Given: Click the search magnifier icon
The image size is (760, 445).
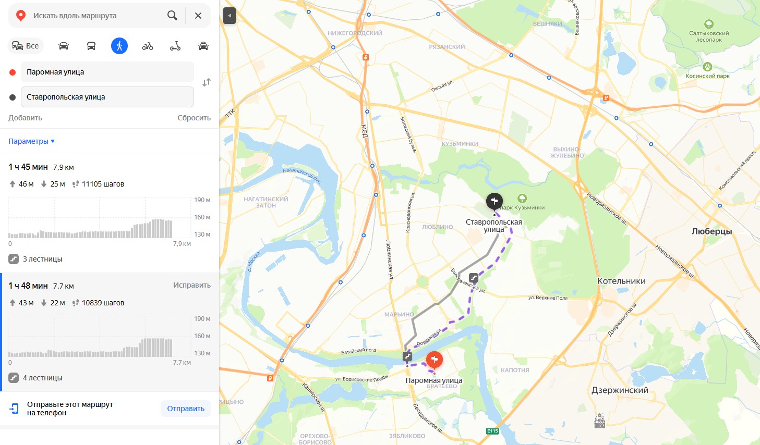Looking at the screenshot, I should point(172,16).
